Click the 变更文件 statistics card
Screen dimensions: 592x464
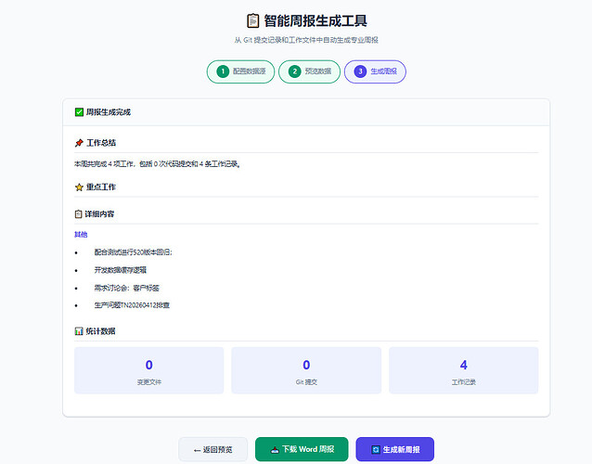tap(148, 370)
